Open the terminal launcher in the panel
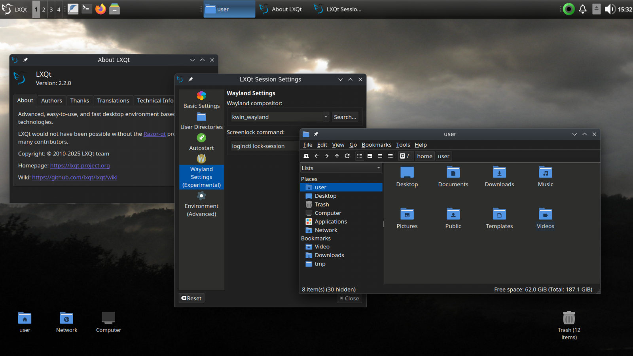The image size is (633, 356). coord(87,9)
